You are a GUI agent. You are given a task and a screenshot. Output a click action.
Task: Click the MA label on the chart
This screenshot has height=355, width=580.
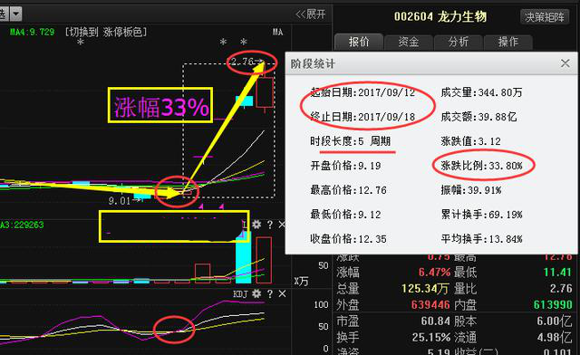(x=278, y=33)
